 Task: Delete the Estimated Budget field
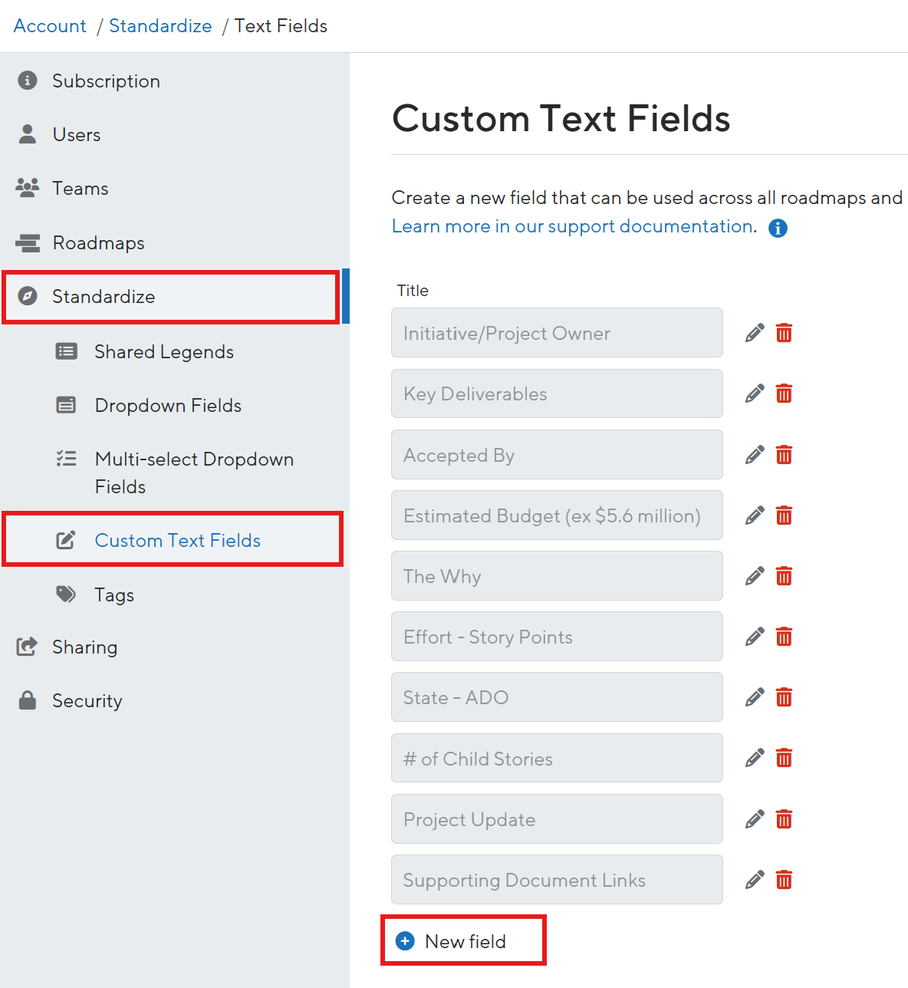click(784, 515)
